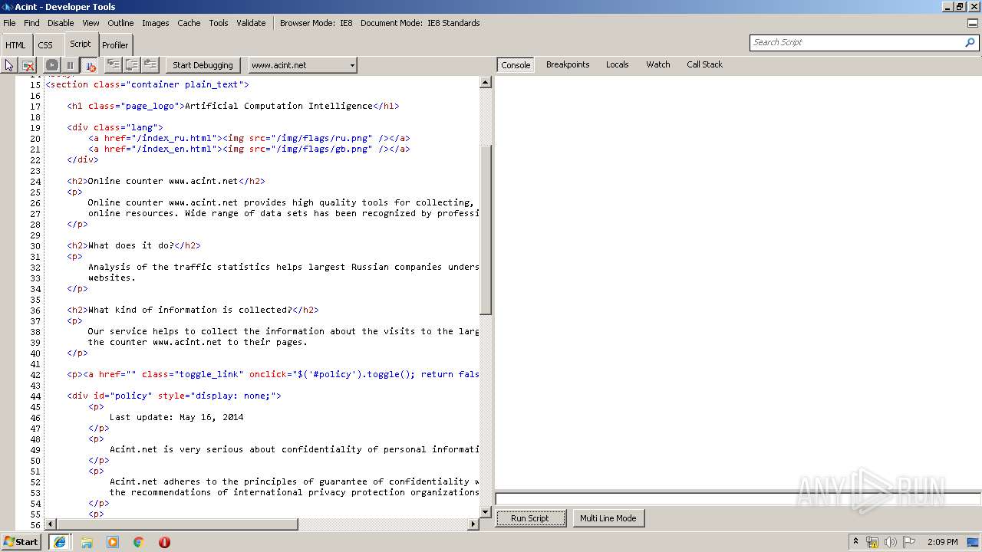Click the Continue debugging play icon
The image size is (982, 552).
point(51,65)
